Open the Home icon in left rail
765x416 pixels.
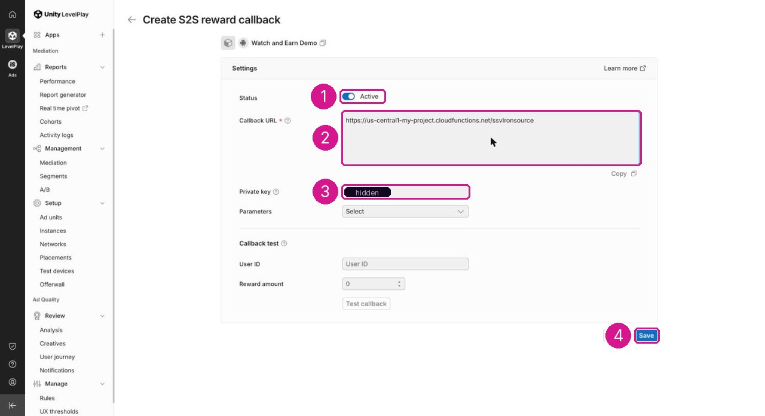click(x=12, y=14)
